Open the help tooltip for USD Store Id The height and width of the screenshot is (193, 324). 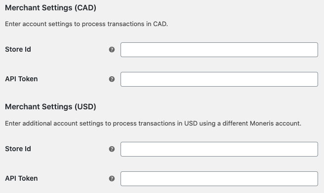click(x=112, y=149)
